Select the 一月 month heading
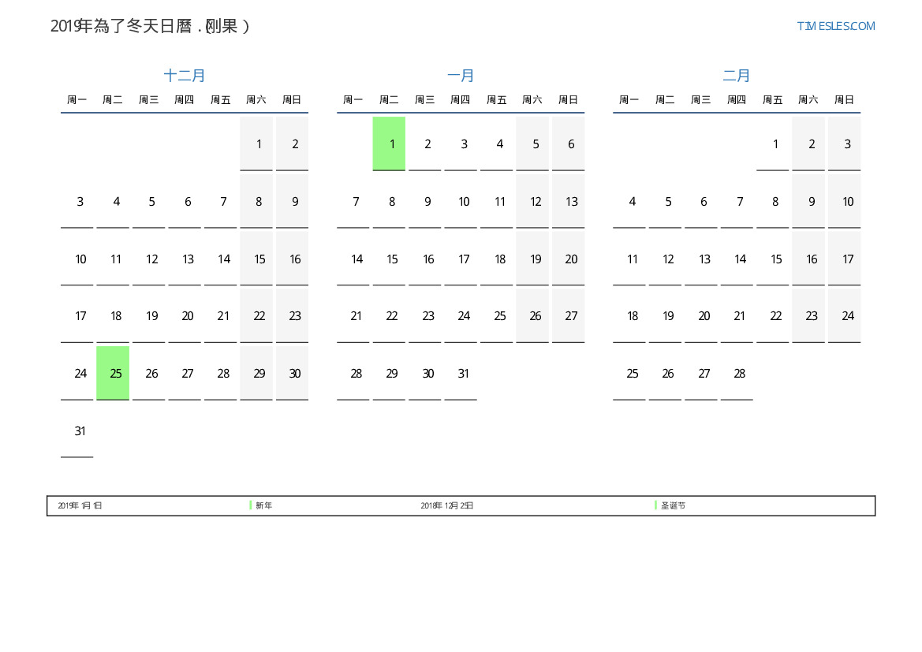The height and width of the screenshot is (652, 922). (461, 76)
